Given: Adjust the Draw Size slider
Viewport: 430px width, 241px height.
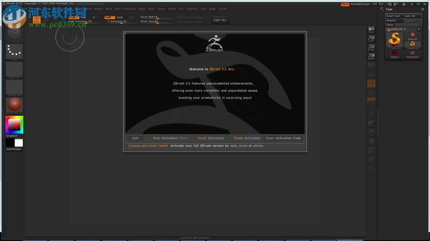Looking at the screenshot, I should 157,21.
